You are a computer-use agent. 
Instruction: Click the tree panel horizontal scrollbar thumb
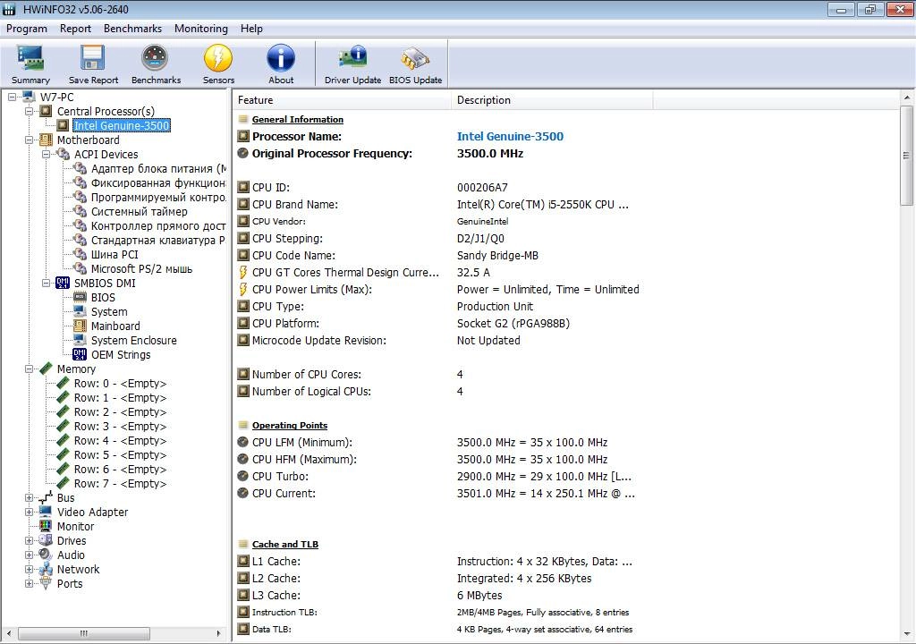pos(83,633)
